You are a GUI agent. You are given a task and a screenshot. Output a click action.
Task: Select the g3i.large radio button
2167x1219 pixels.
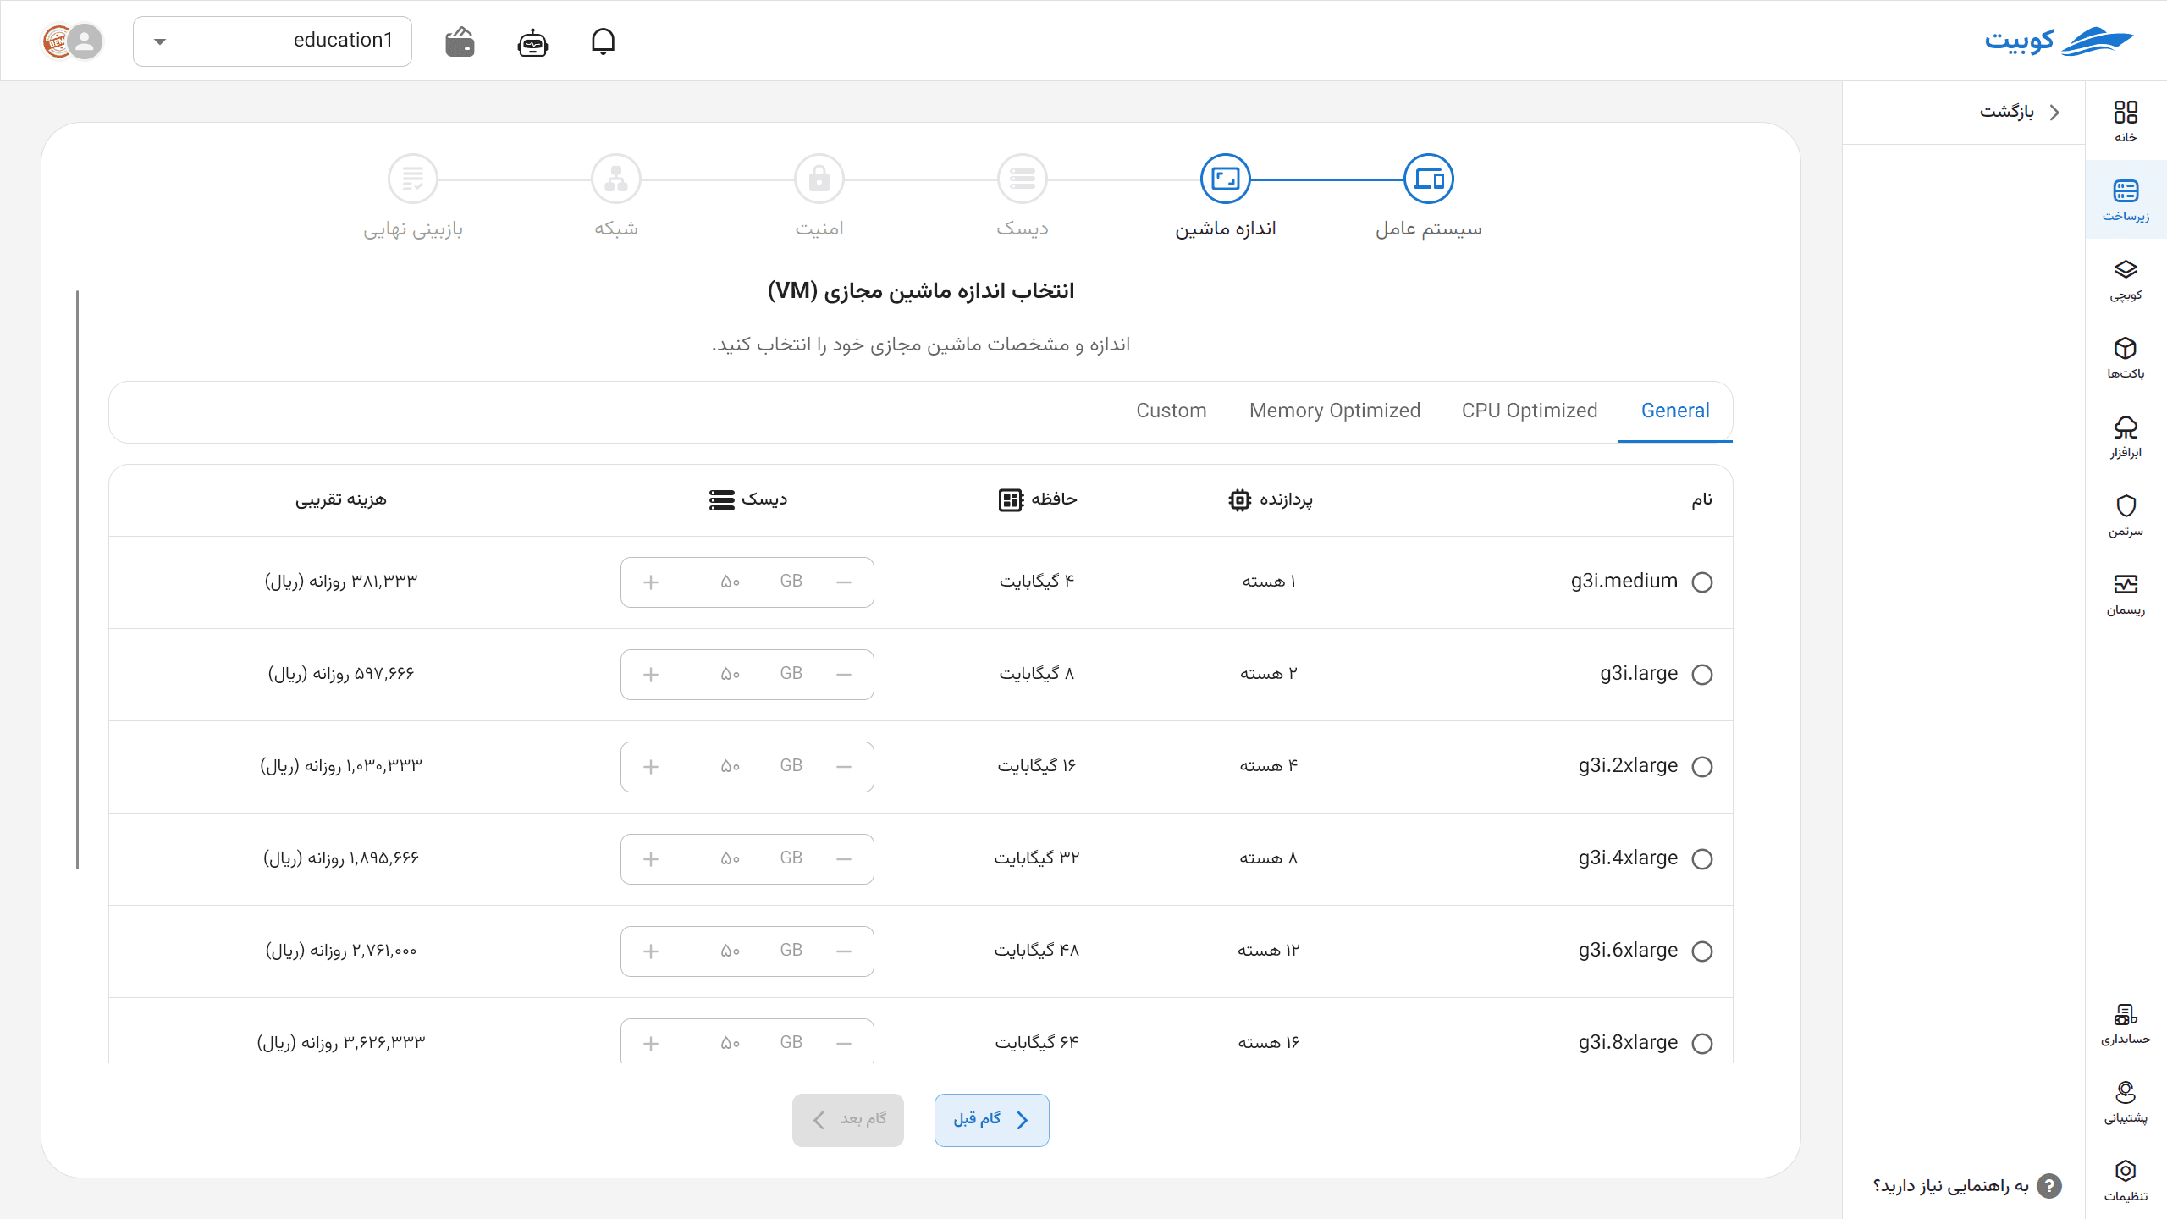pyautogui.click(x=1702, y=675)
